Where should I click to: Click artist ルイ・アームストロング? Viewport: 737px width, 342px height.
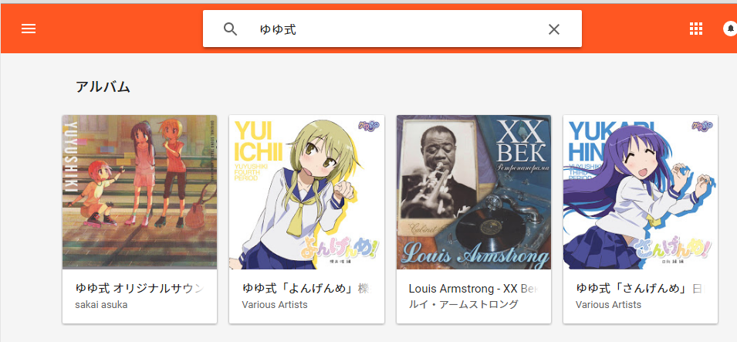pyautogui.click(x=464, y=304)
